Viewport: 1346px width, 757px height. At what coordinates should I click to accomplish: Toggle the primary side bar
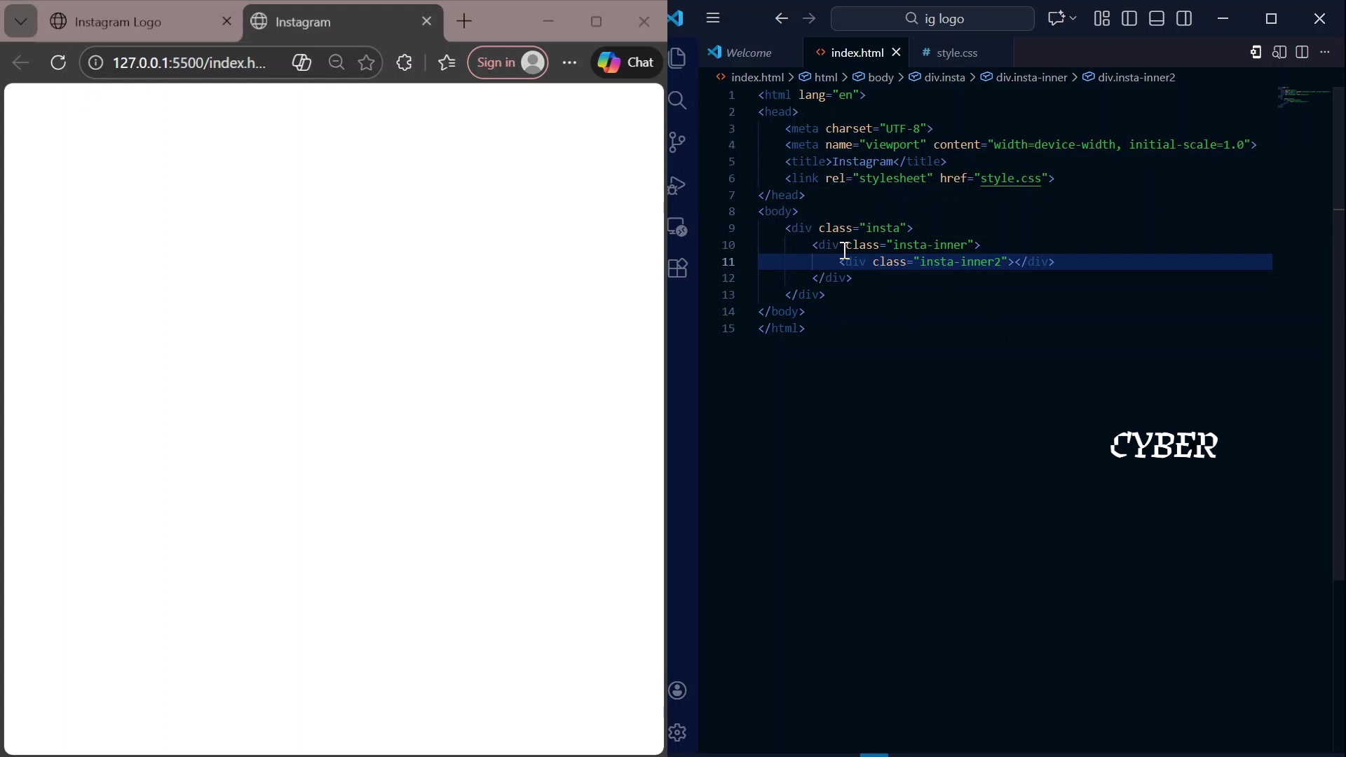pyautogui.click(x=1129, y=18)
